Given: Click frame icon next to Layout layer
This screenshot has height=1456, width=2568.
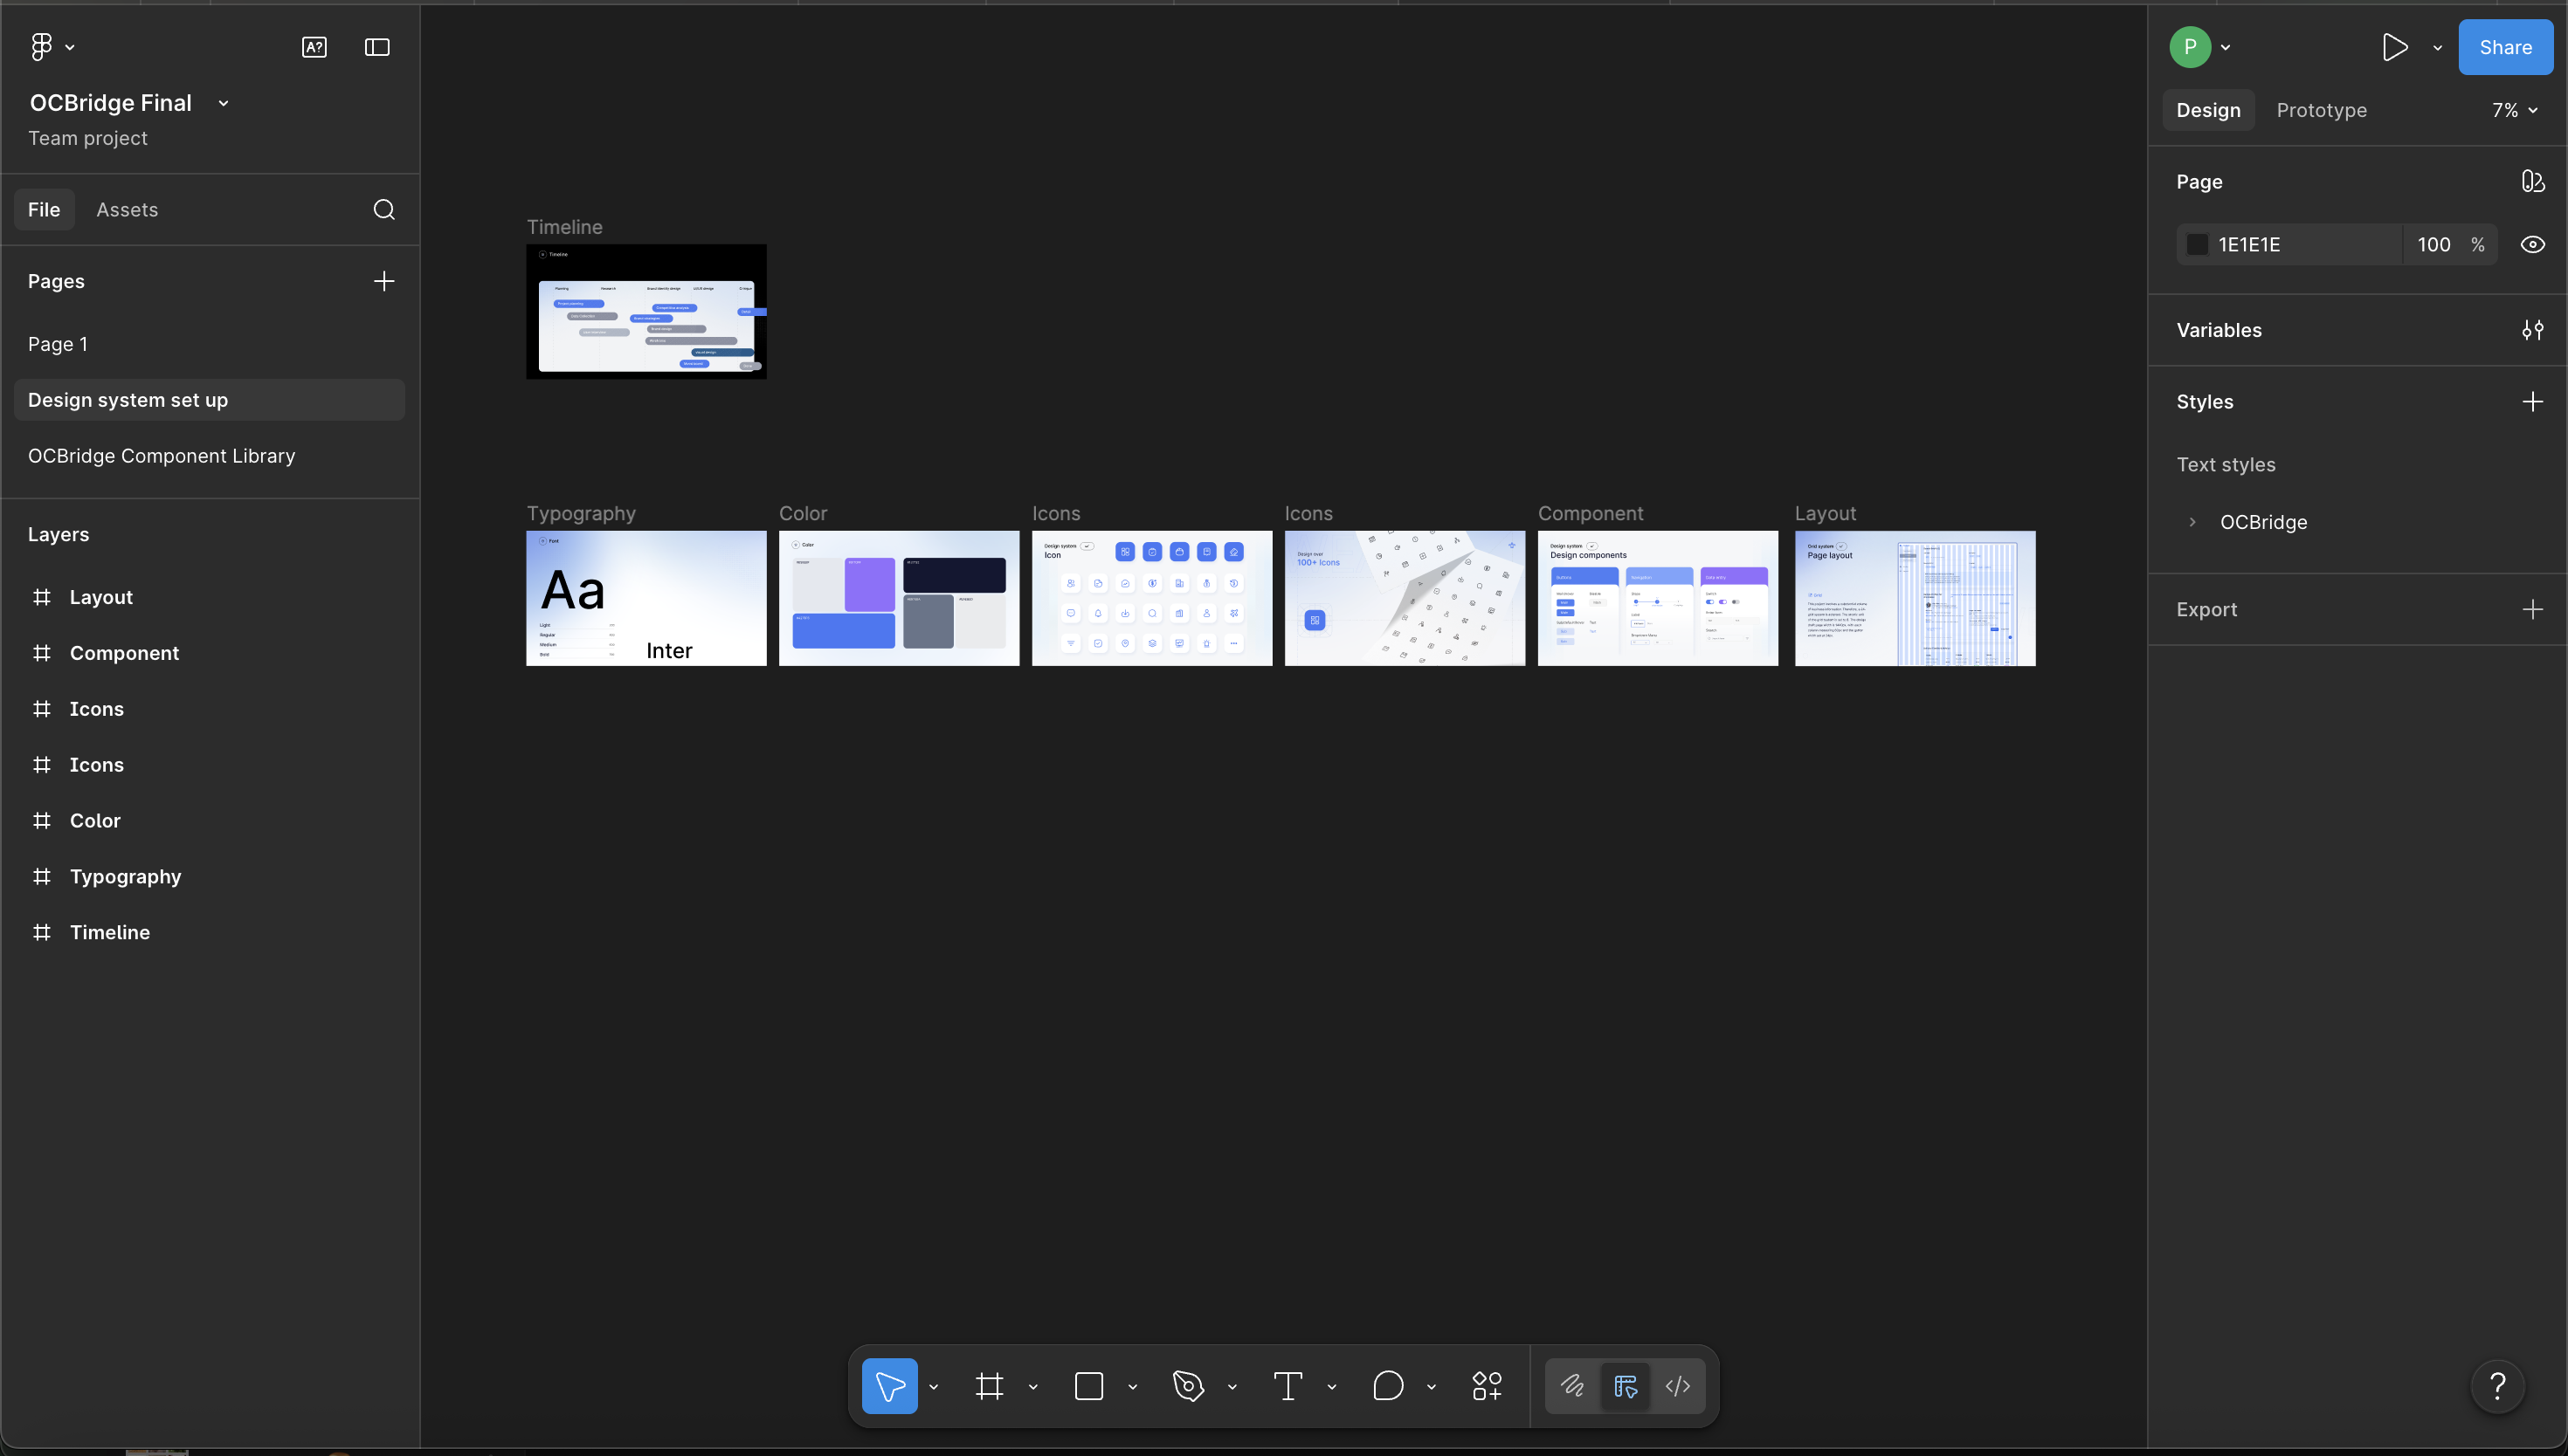Looking at the screenshot, I should click(42, 597).
